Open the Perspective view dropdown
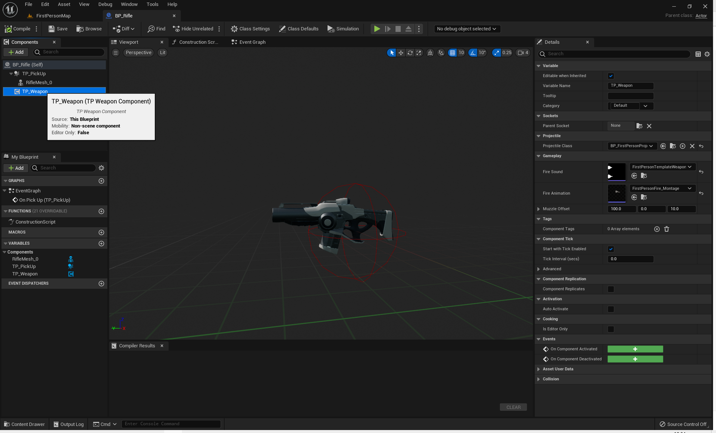Image resolution: width=716 pixels, height=433 pixels. pyautogui.click(x=138, y=52)
